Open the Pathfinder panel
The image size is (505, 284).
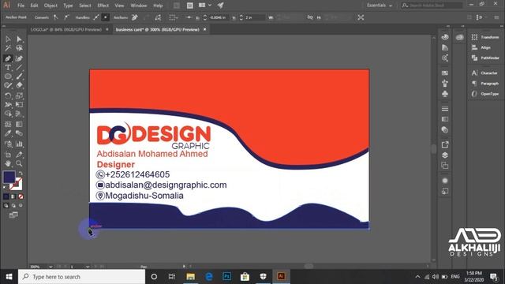pyautogui.click(x=485, y=58)
